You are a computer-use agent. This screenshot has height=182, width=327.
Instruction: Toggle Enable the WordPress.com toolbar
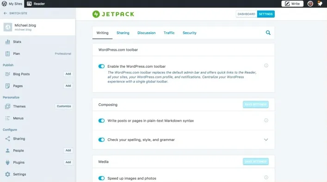coord(102,66)
